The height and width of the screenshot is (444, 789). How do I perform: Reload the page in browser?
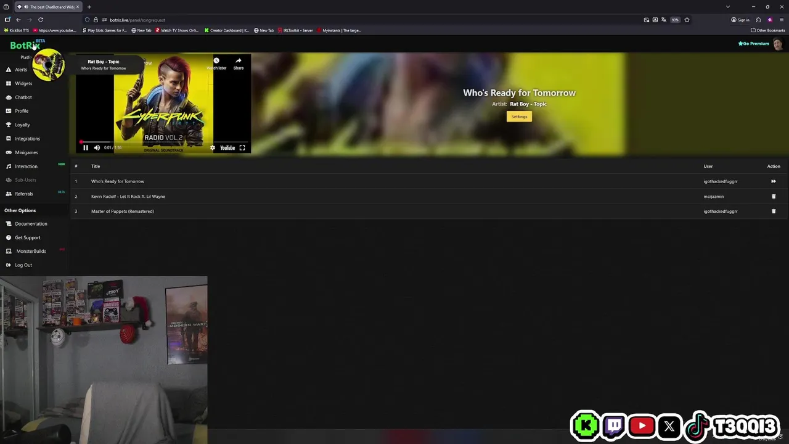pyautogui.click(x=41, y=20)
